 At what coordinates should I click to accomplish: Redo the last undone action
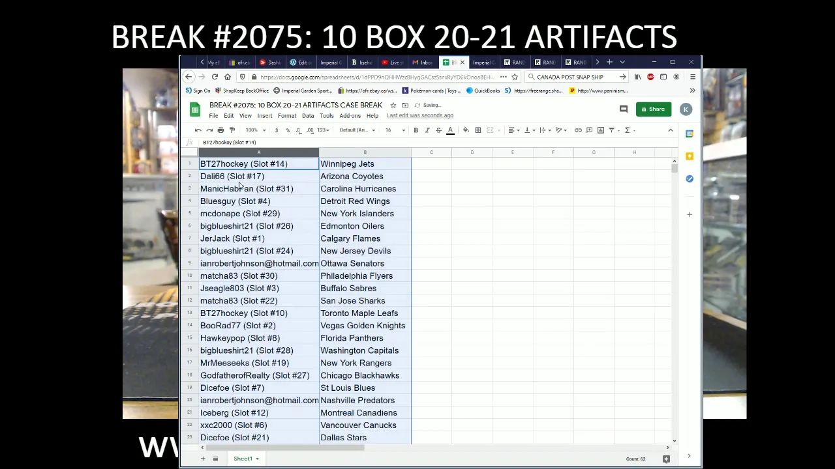(x=209, y=130)
